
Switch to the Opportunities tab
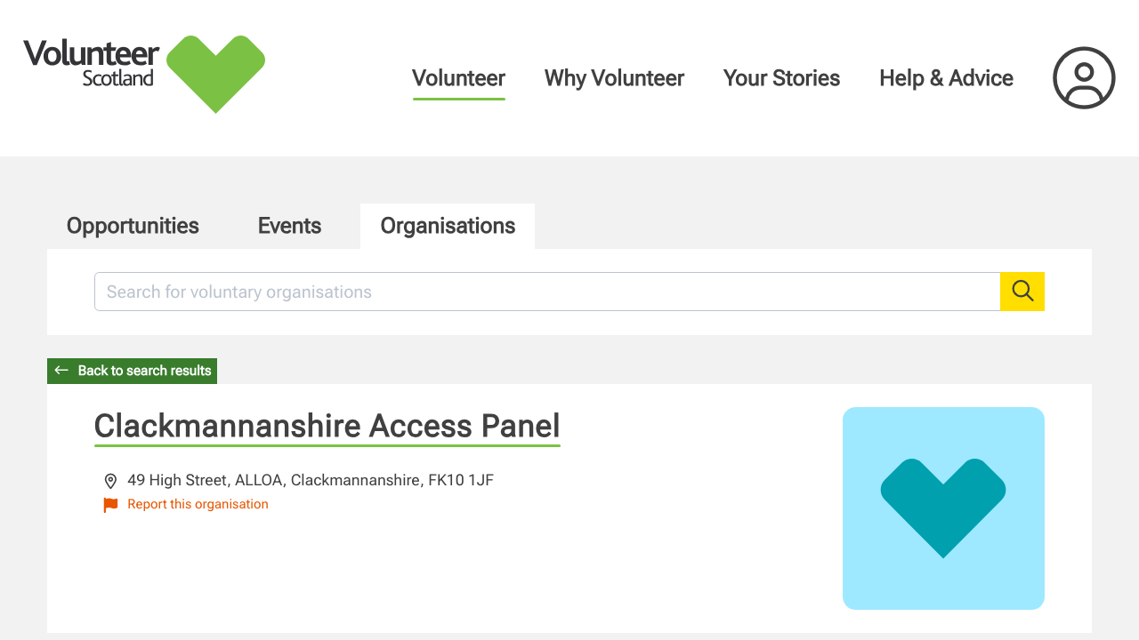click(132, 226)
